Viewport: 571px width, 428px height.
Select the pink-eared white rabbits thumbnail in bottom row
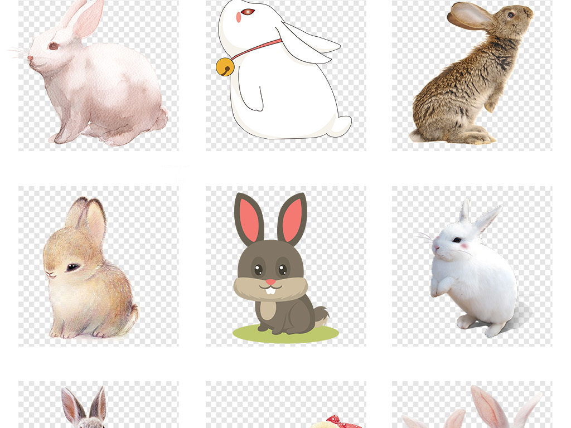click(x=472, y=405)
